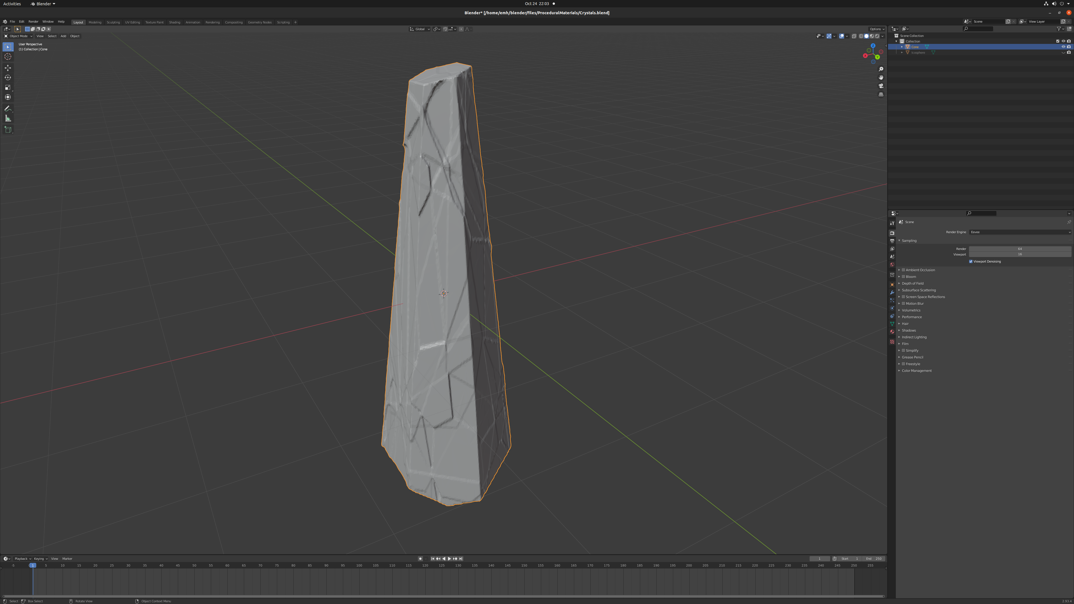The image size is (1074, 604).
Task: Activate the Scale tool
Action: pos(8,87)
